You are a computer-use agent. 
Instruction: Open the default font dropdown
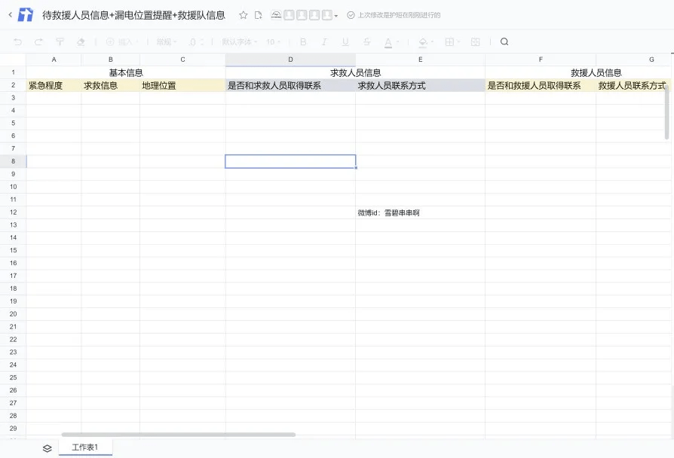click(x=240, y=41)
